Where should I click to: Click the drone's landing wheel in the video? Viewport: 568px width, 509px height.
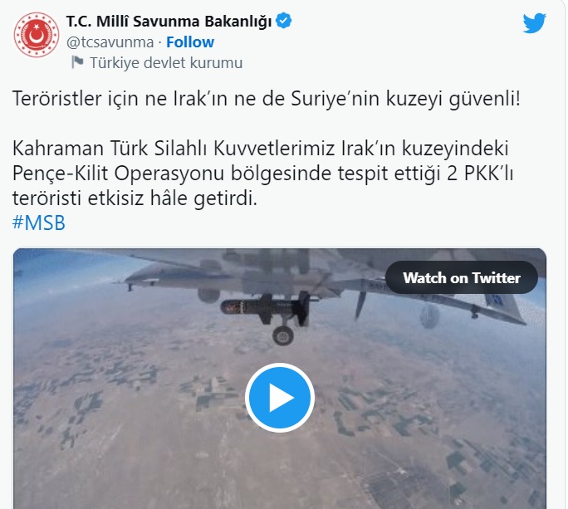(x=283, y=335)
